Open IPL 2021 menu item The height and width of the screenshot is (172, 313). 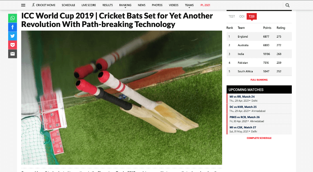pos(205,5)
